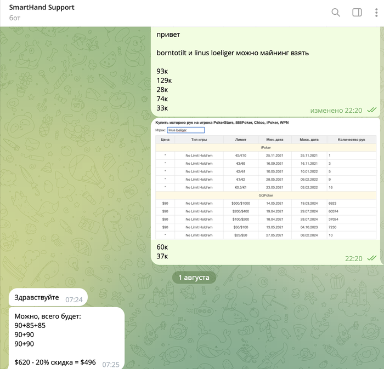Select the 07:24 message timestamp
The width and height of the screenshot is (384, 369).
(x=74, y=300)
